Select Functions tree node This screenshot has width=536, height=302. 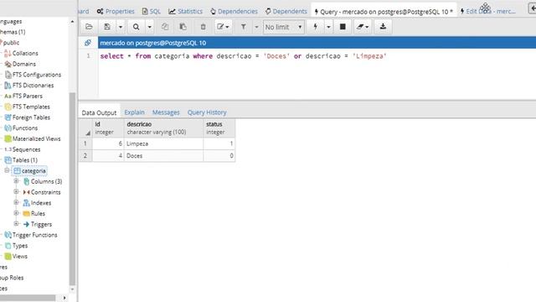point(25,128)
